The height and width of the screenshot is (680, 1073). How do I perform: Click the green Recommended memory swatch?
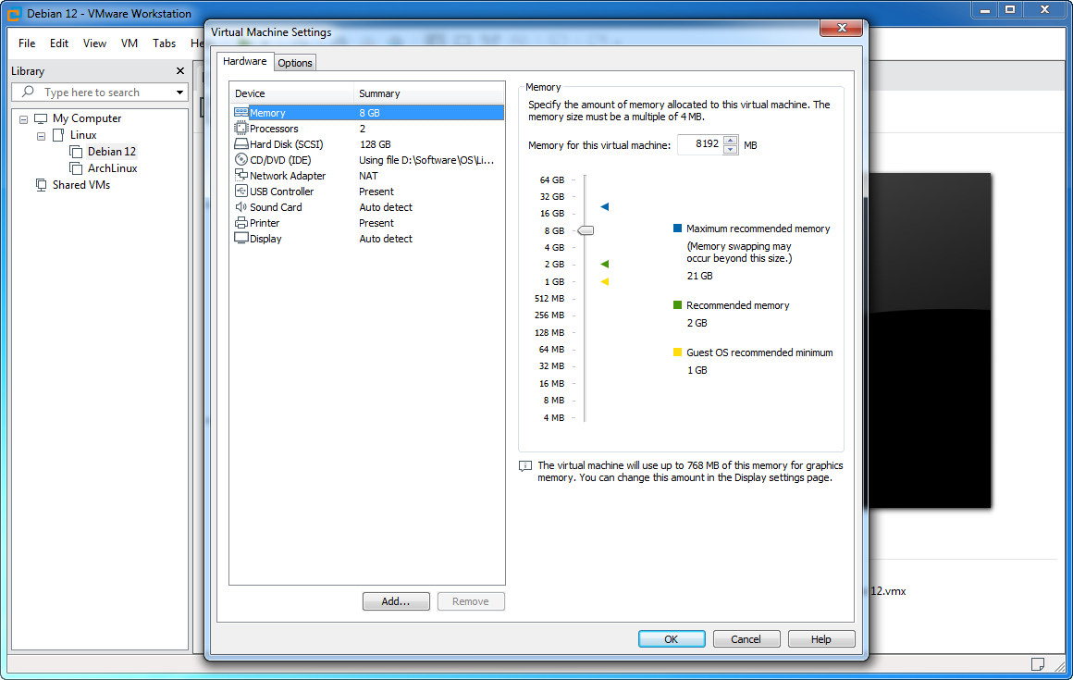pyautogui.click(x=677, y=305)
